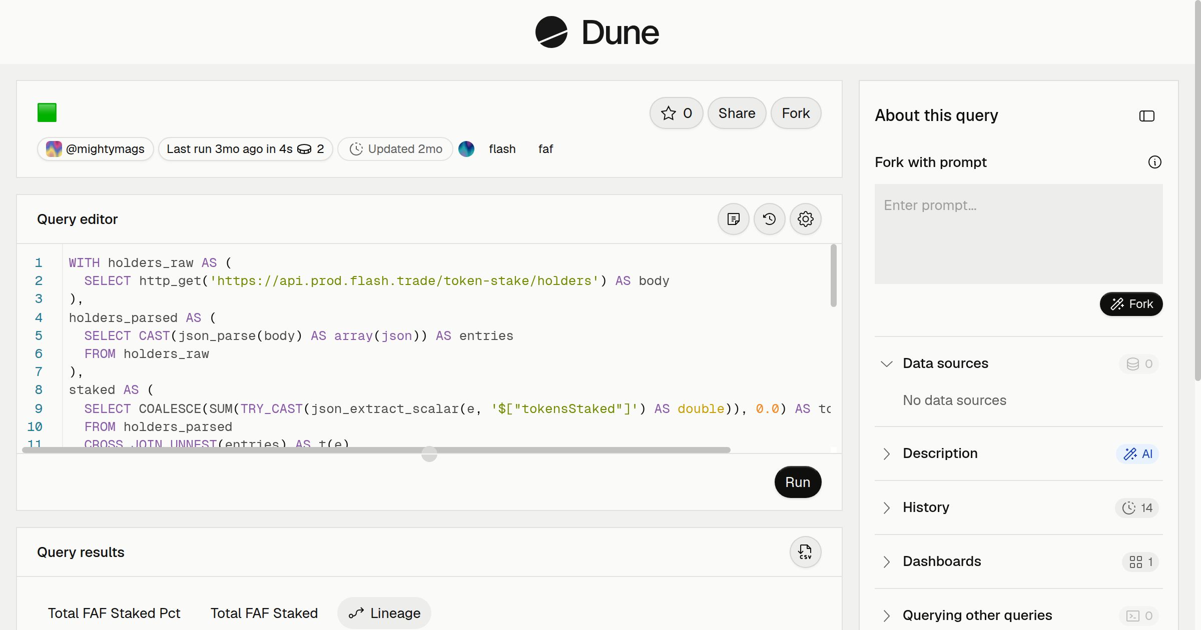
Task: Focus the Enter prompt text area
Action: (x=1019, y=234)
